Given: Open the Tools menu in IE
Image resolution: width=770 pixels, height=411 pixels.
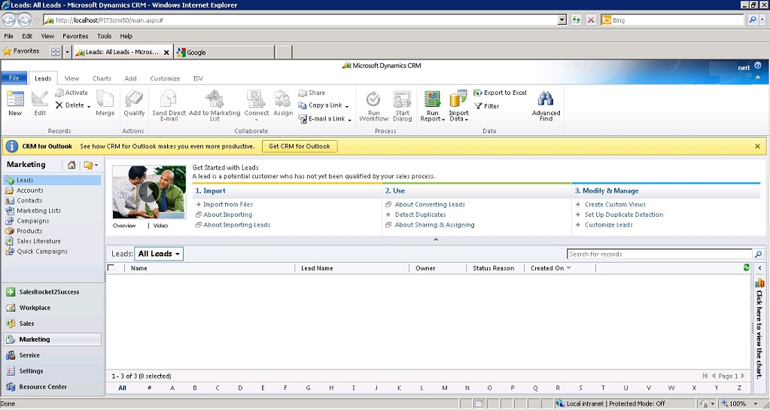Looking at the screenshot, I should pyautogui.click(x=104, y=36).
